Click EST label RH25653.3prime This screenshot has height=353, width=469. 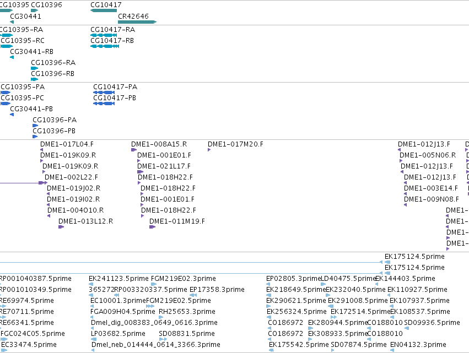pyautogui.click(x=187, y=312)
